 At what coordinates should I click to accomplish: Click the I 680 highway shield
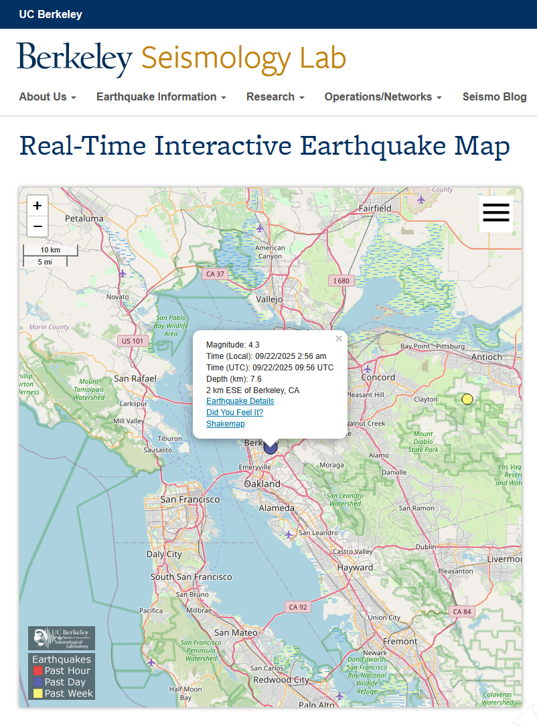[x=341, y=281]
